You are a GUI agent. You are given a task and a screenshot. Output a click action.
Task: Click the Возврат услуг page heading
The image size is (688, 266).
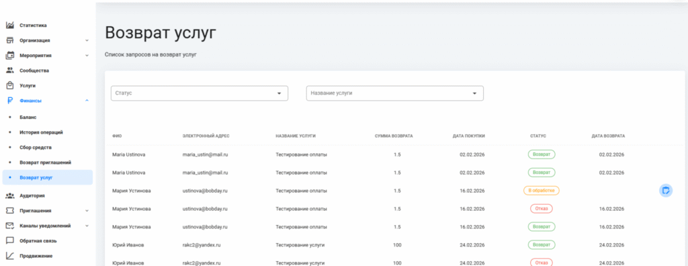(x=161, y=33)
